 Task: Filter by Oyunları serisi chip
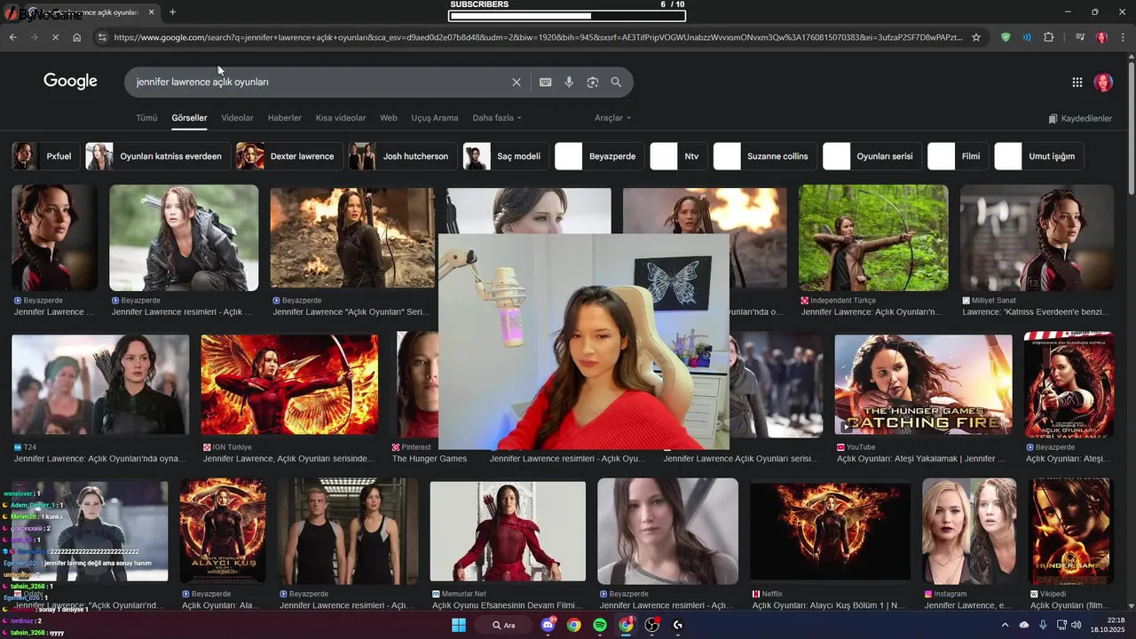coord(872,156)
